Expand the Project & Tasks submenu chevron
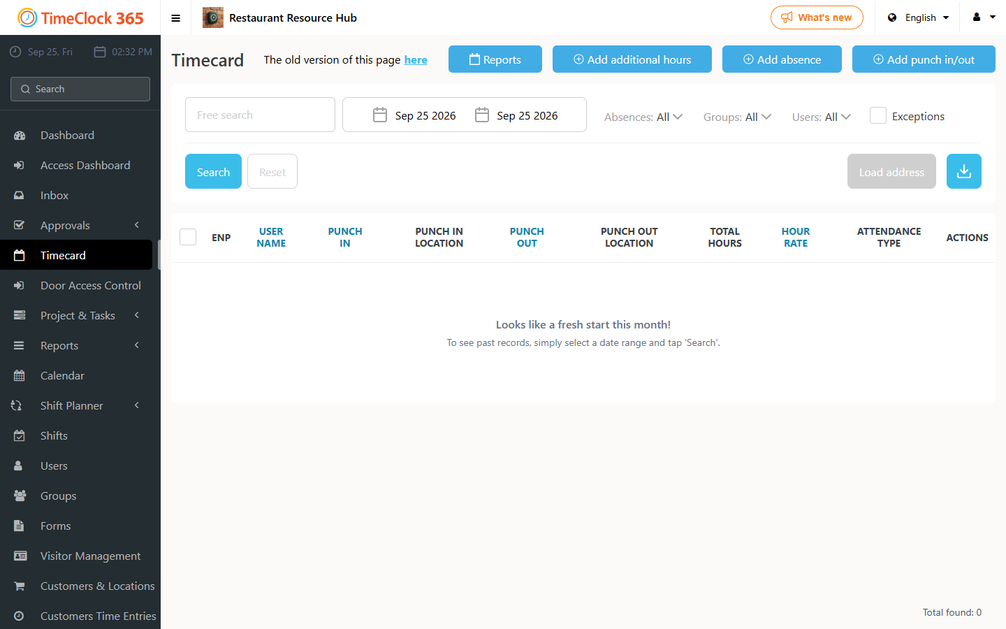 137,315
